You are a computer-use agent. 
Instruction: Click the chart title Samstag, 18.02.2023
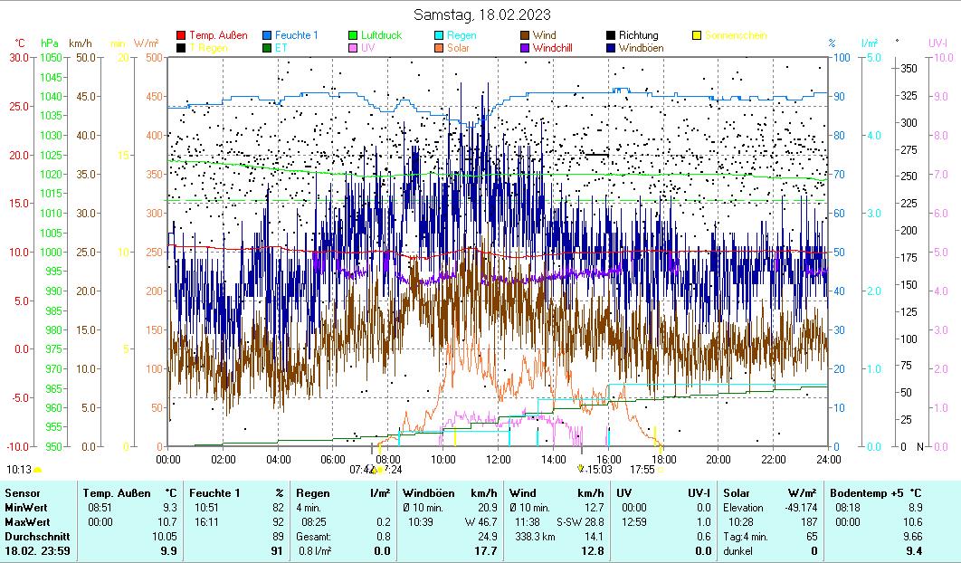(481, 14)
